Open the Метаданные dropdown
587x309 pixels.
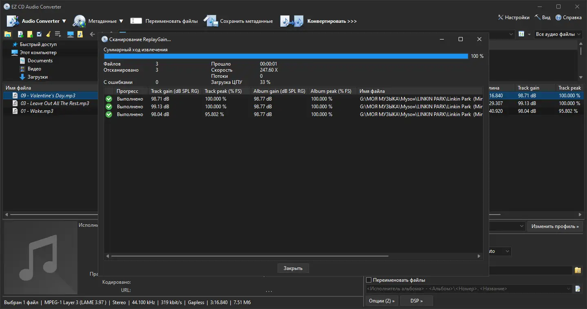tap(98, 21)
